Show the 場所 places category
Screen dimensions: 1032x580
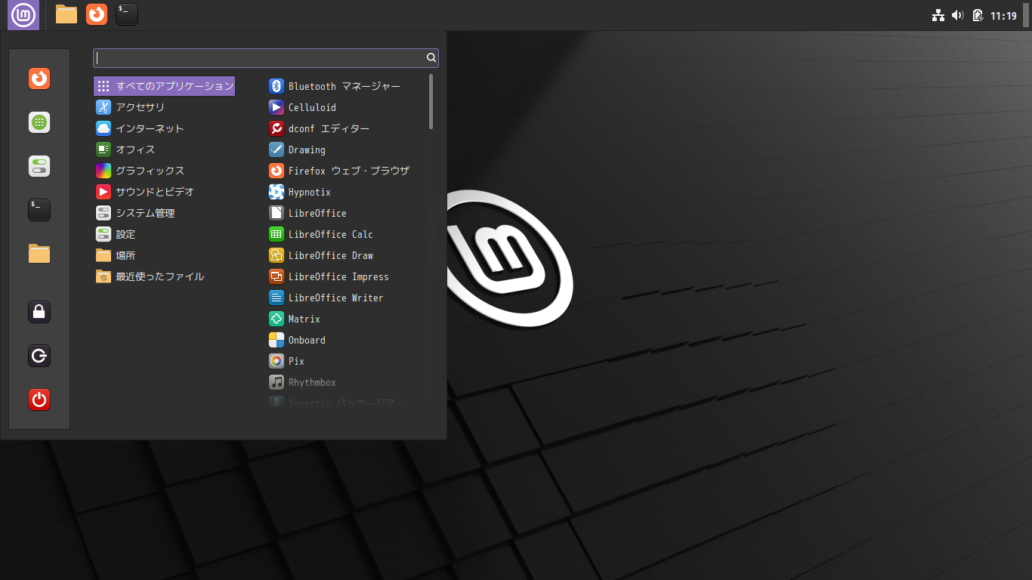tap(164, 255)
